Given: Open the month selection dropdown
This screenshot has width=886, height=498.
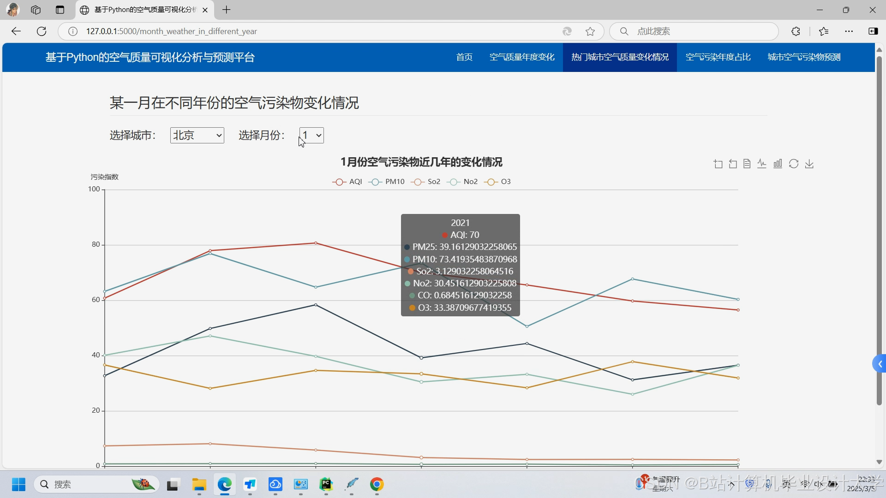Looking at the screenshot, I should click(x=312, y=135).
